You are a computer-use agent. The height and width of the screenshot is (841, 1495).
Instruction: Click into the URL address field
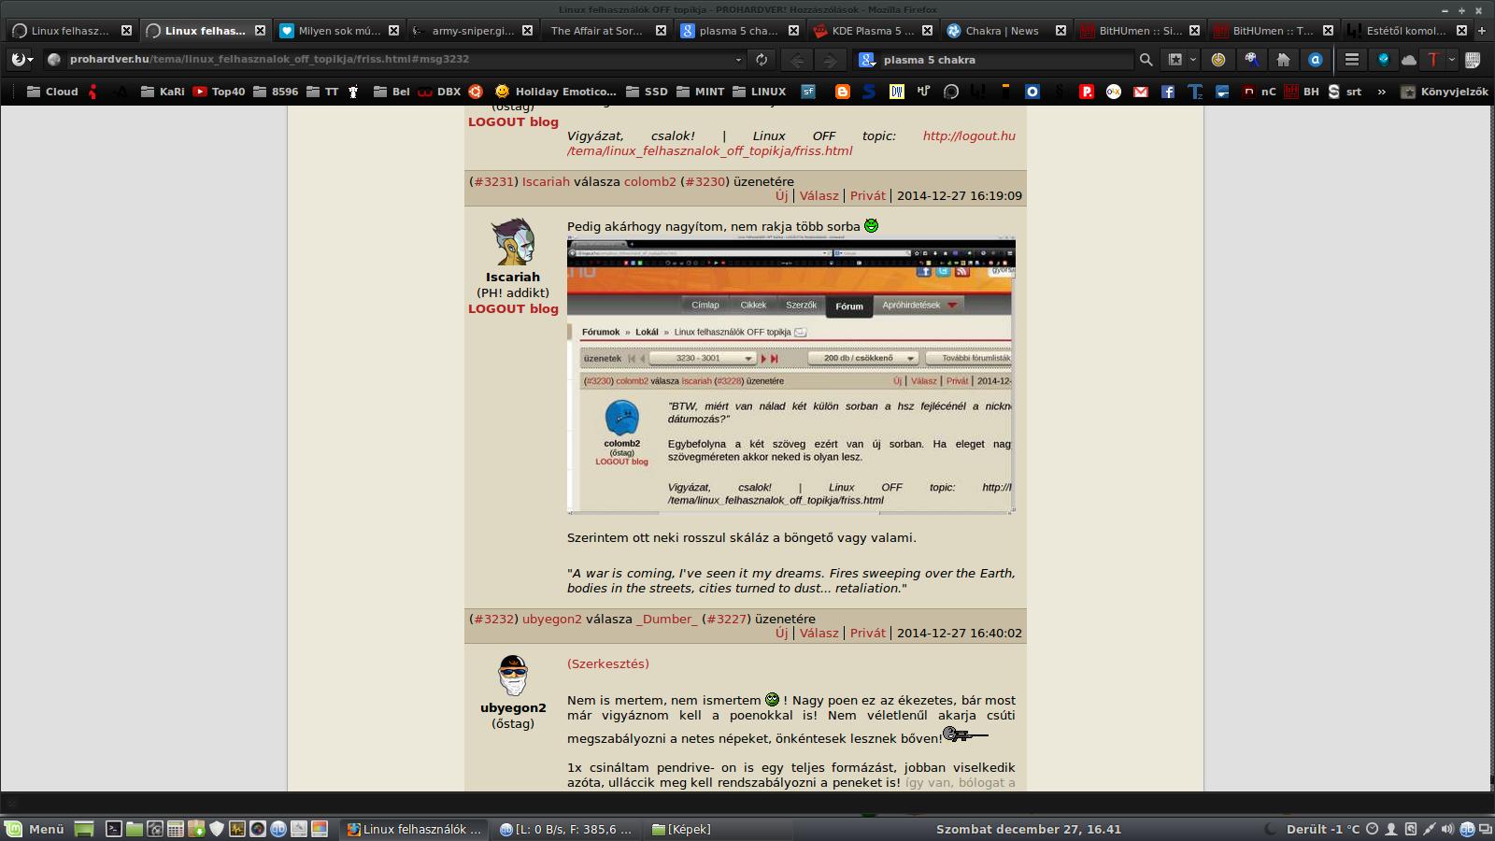[397, 60]
